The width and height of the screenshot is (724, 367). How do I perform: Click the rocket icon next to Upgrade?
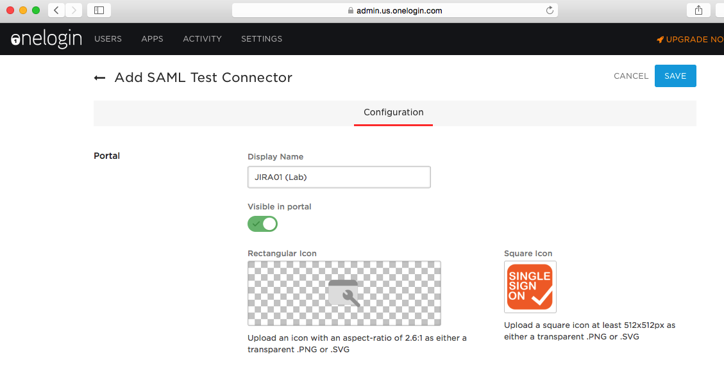click(660, 40)
